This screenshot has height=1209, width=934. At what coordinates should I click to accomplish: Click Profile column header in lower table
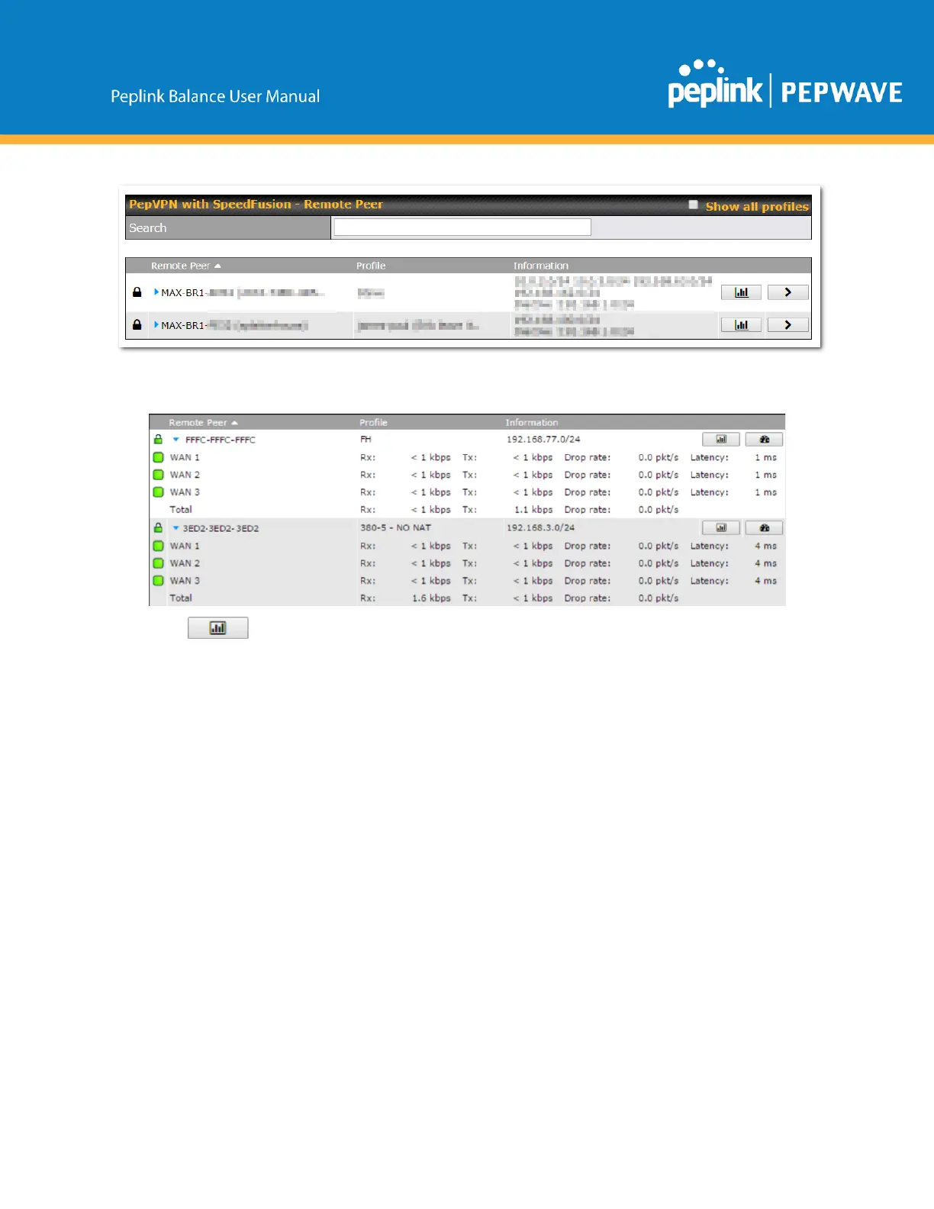click(x=373, y=422)
